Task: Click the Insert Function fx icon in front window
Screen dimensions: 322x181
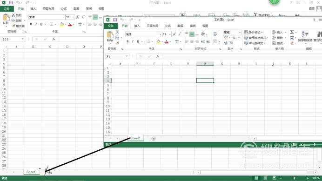Action: pyautogui.click(x=158, y=56)
